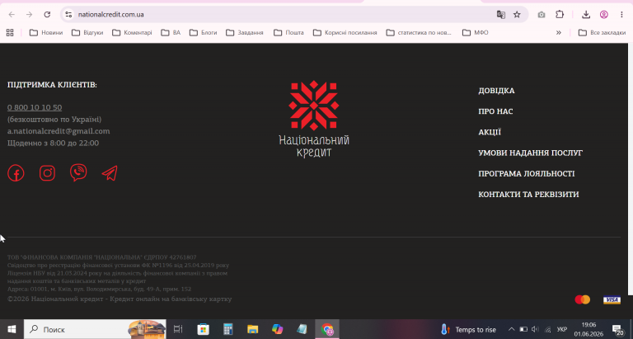Open КОНТАКТИ ТА РЕКВІЗИТИ link
Screen dimensions: 633x339
[528, 195]
